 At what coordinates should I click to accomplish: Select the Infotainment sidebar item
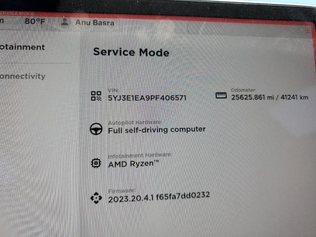point(22,47)
